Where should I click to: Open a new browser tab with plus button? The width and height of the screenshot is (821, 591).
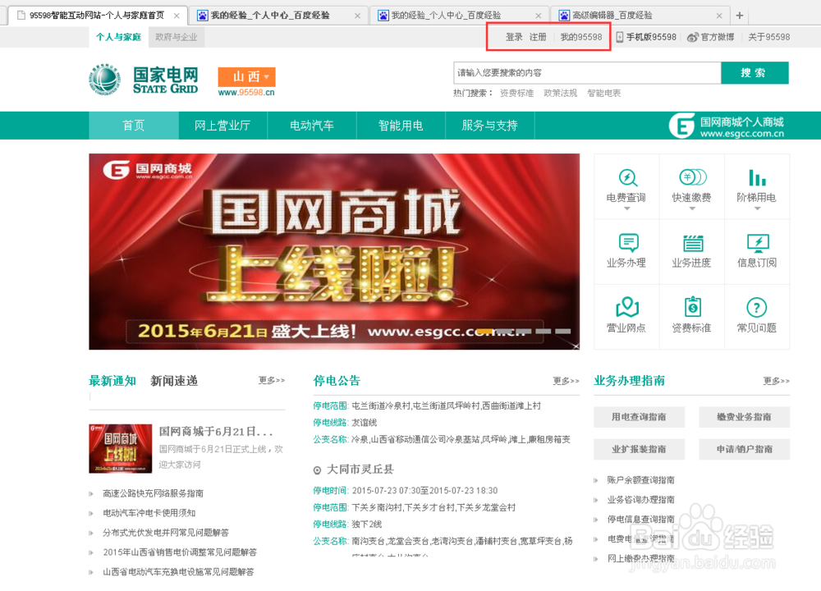click(x=740, y=15)
